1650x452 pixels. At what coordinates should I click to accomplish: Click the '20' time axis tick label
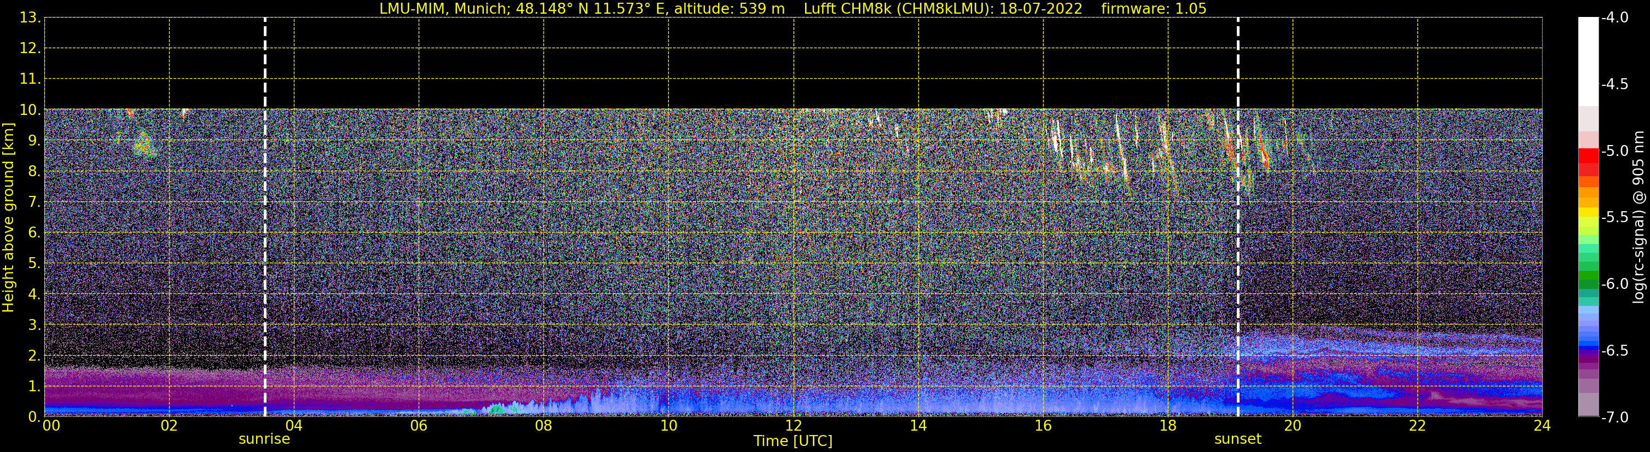pos(1293,426)
